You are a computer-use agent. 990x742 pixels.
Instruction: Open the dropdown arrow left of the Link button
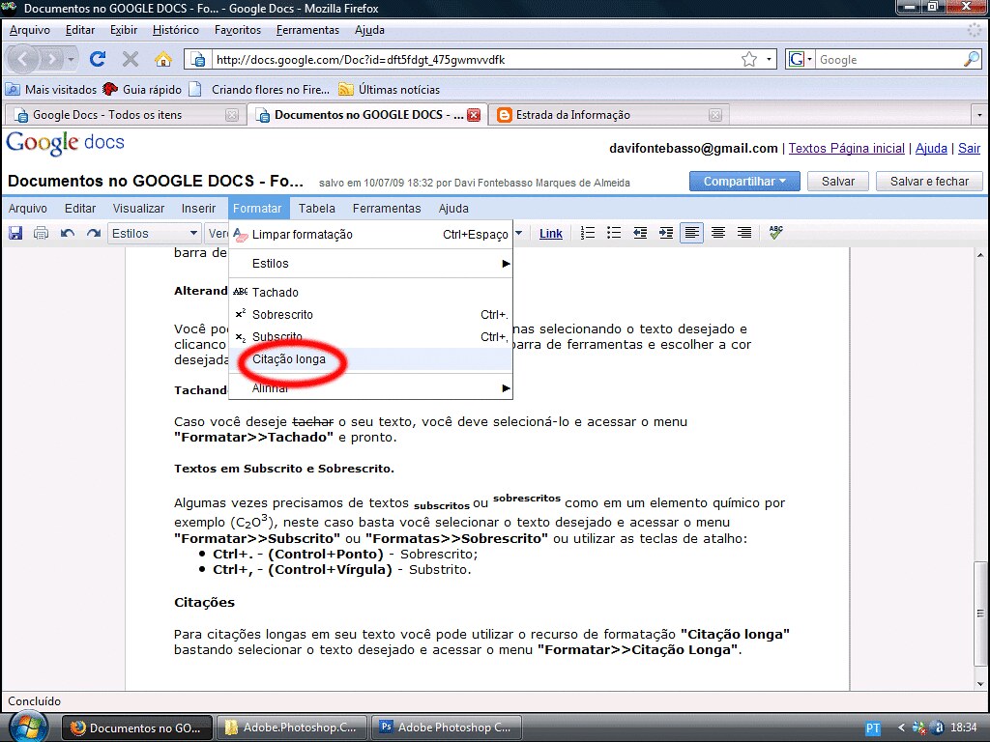(519, 233)
